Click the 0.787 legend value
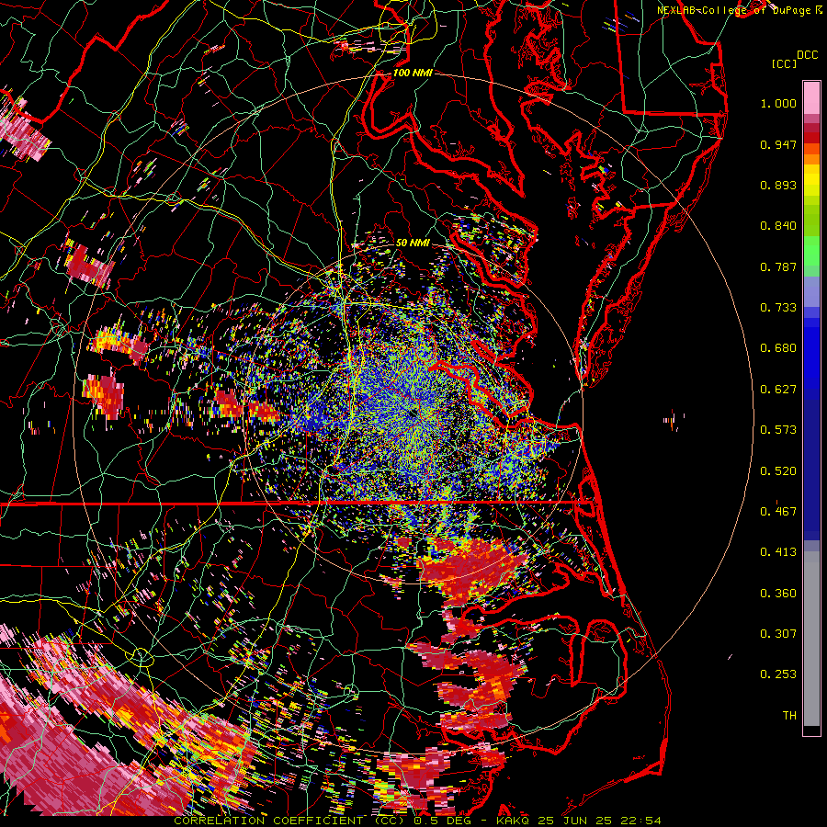The width and height of the screenshot is (827, 827). (x=778, y=266)
